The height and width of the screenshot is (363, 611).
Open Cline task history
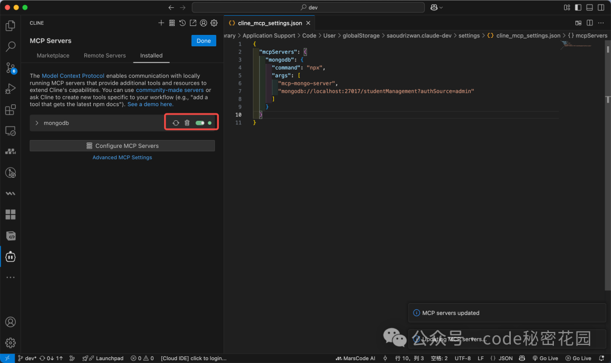click(x=182, y=23)
